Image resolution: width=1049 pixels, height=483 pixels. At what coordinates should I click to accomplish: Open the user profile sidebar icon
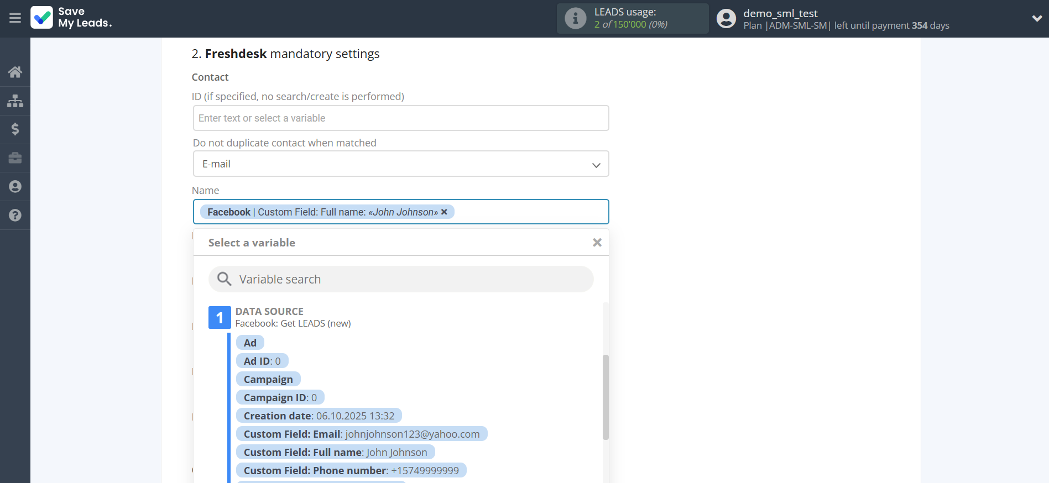click(15, 187)
